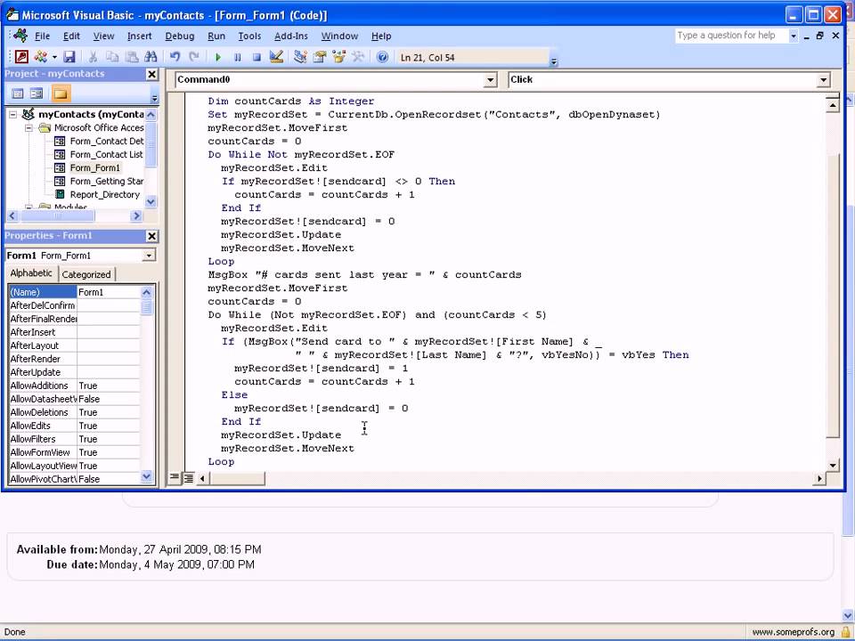Click the toolbar options overflow arrow
The width and height of the screenshot is (855, 641).
[x=553, y=61]
